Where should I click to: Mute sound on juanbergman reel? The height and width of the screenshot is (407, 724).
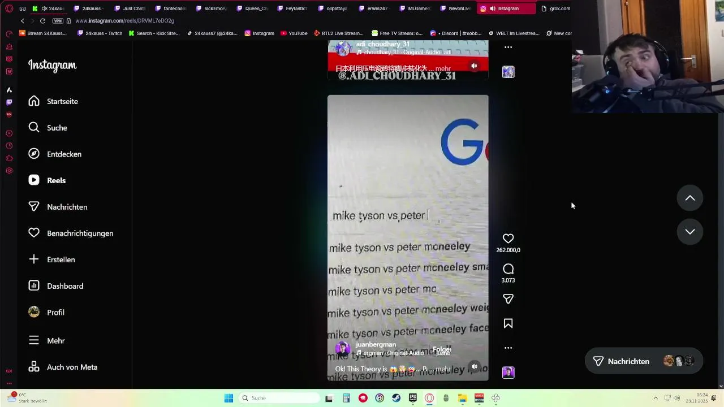coord(474,366)
